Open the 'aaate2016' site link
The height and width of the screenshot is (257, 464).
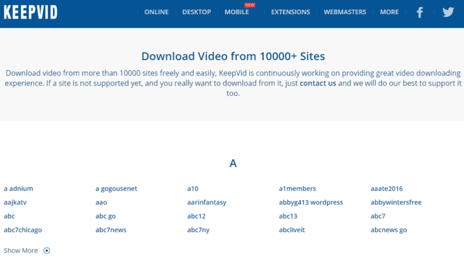pyautogui.click(x=387, y=189)
